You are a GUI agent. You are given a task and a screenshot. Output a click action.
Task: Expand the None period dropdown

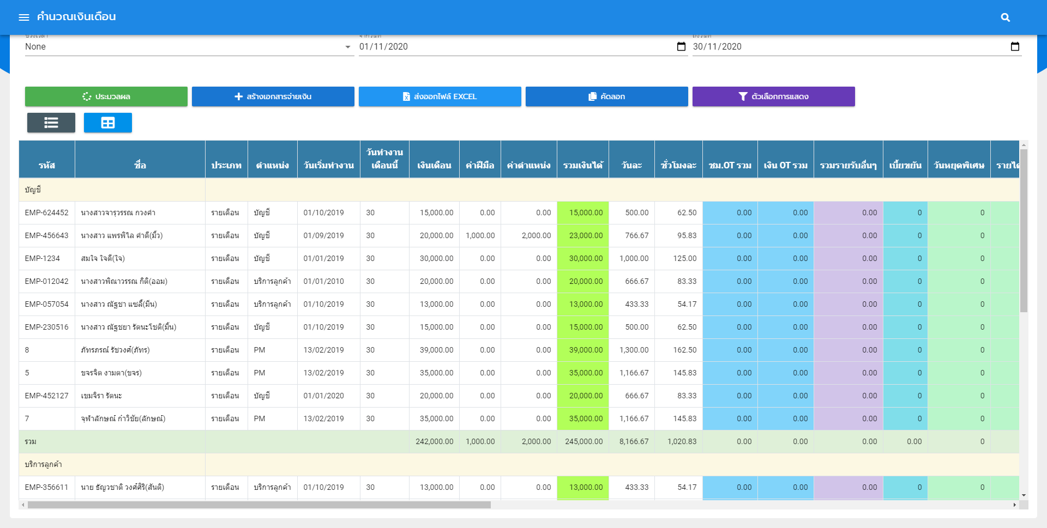coord(189,47)
